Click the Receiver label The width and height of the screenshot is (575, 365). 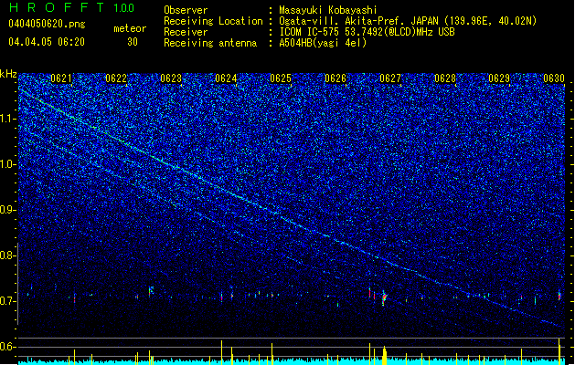[x=186, y=32]
